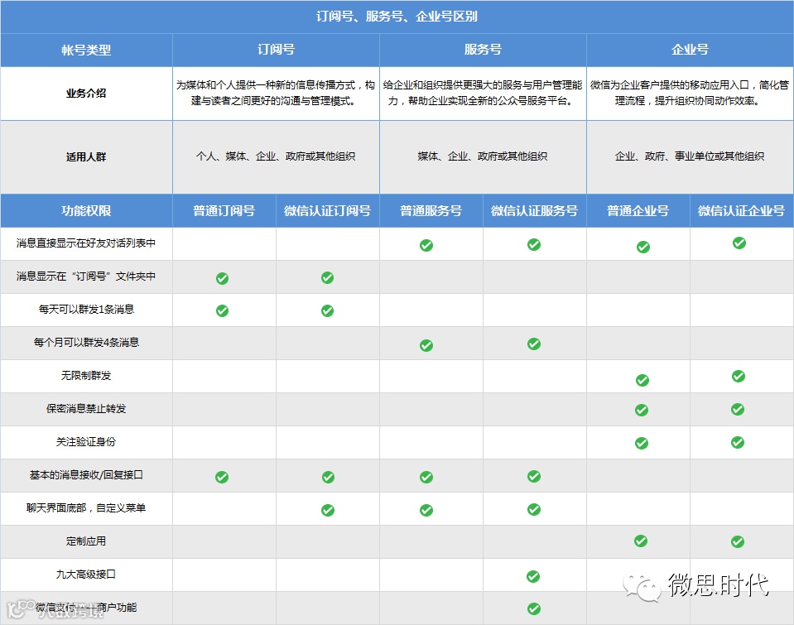Click 微信认证企业号 checkmark in 保密消息禁止转发 row
This screenshot has height=625, width=794.
[x=738, y=409]
